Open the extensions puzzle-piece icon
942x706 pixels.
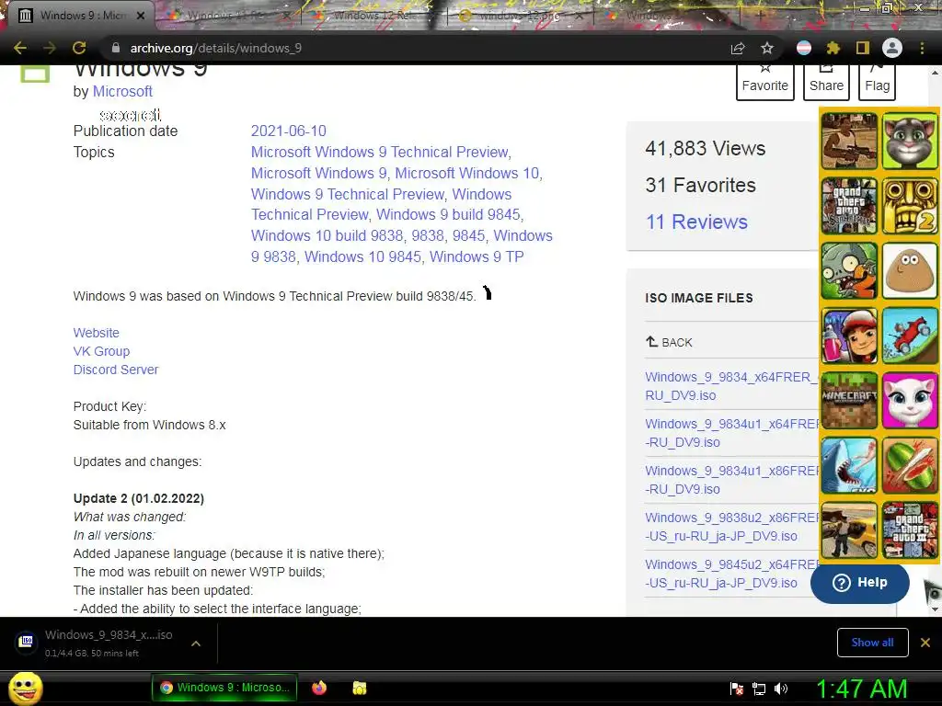[833, 48]
